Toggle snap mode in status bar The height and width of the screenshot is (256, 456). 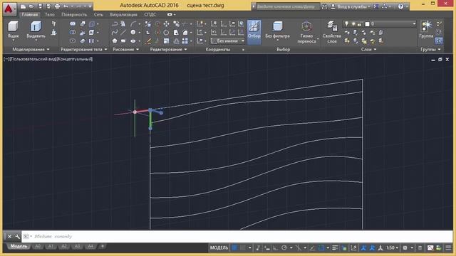[x=242, y=248]
